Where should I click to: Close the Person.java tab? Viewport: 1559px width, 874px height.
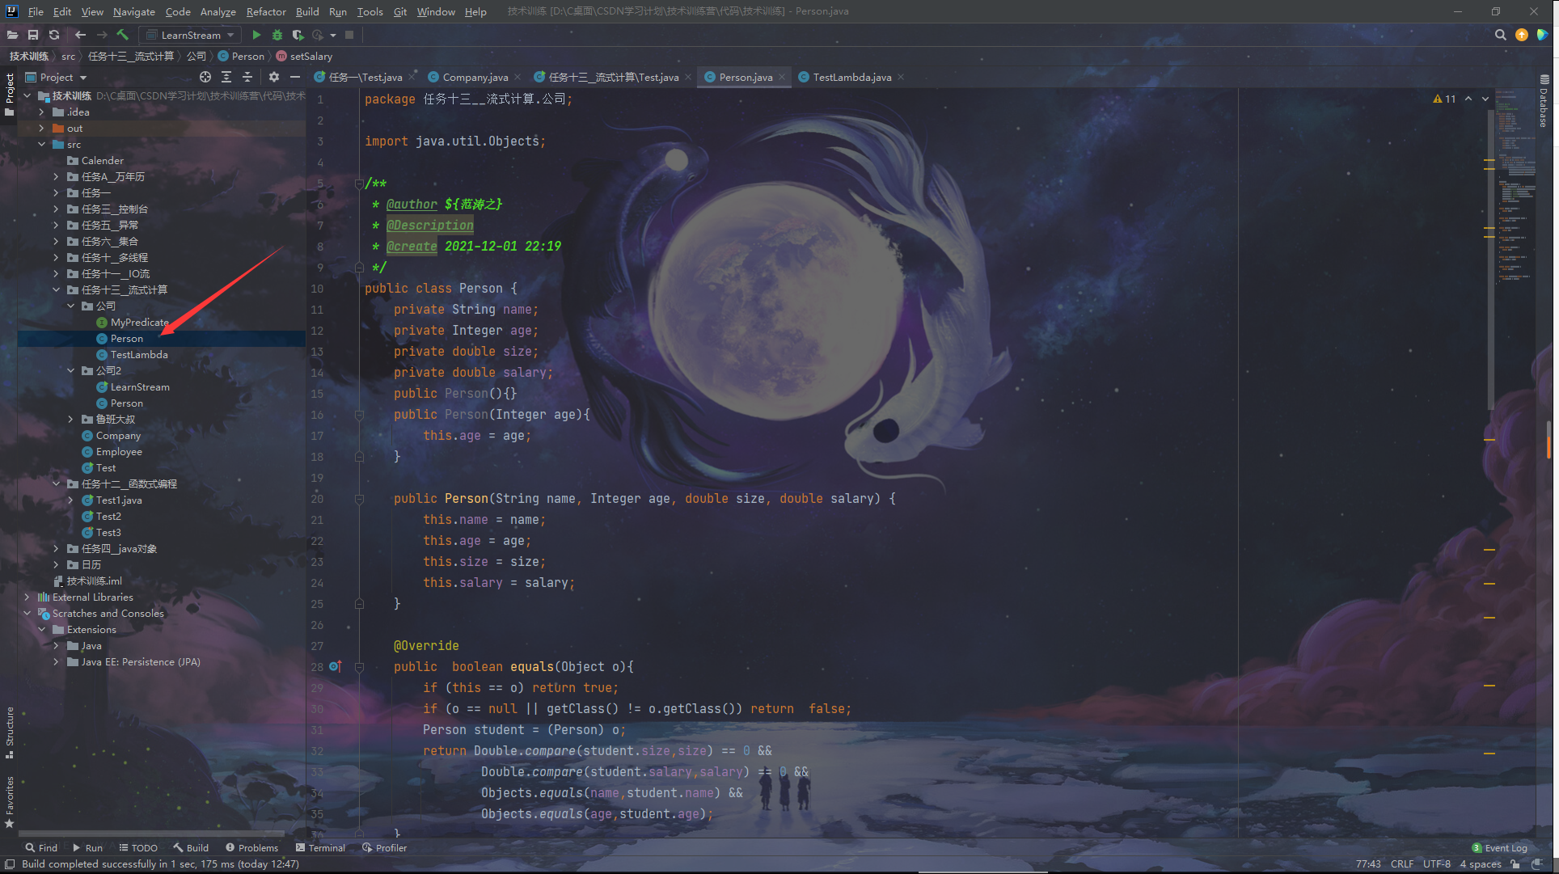(x=782, y=78)
